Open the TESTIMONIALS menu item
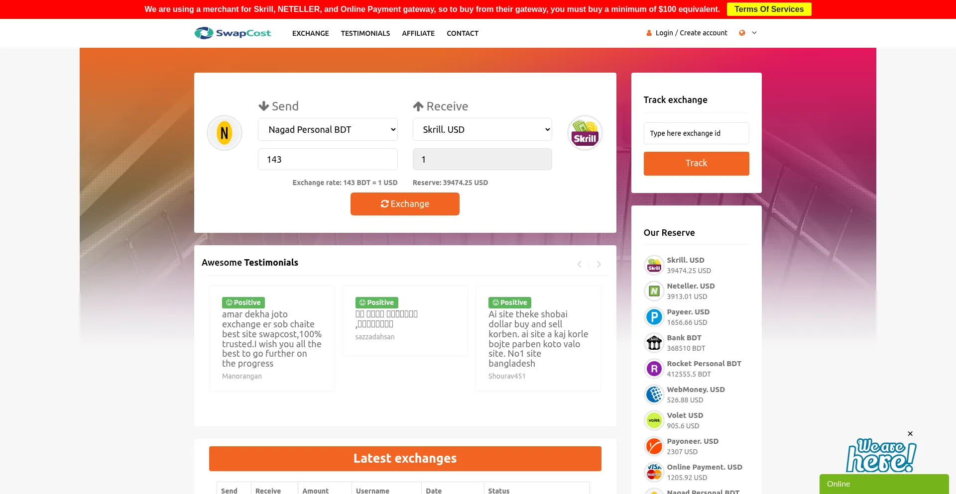 365,33
